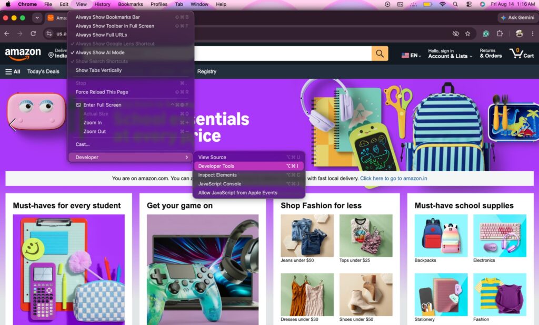Open the Shoes under $50 thumbnail
This screenshot has width=539, height=325.
(366, 295)
